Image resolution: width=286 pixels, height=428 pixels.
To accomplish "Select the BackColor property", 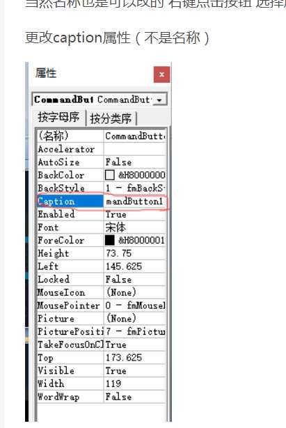I will click(x=70, y=175).
